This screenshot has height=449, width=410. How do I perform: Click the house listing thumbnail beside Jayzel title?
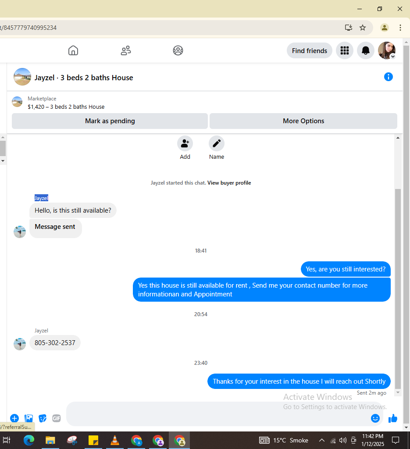(x=22, y=77)
